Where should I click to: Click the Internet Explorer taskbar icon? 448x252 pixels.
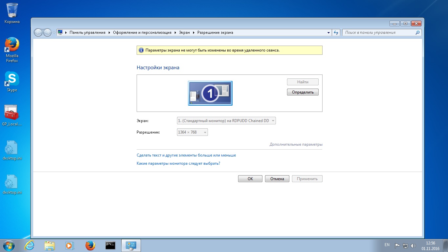coord(29,245)
